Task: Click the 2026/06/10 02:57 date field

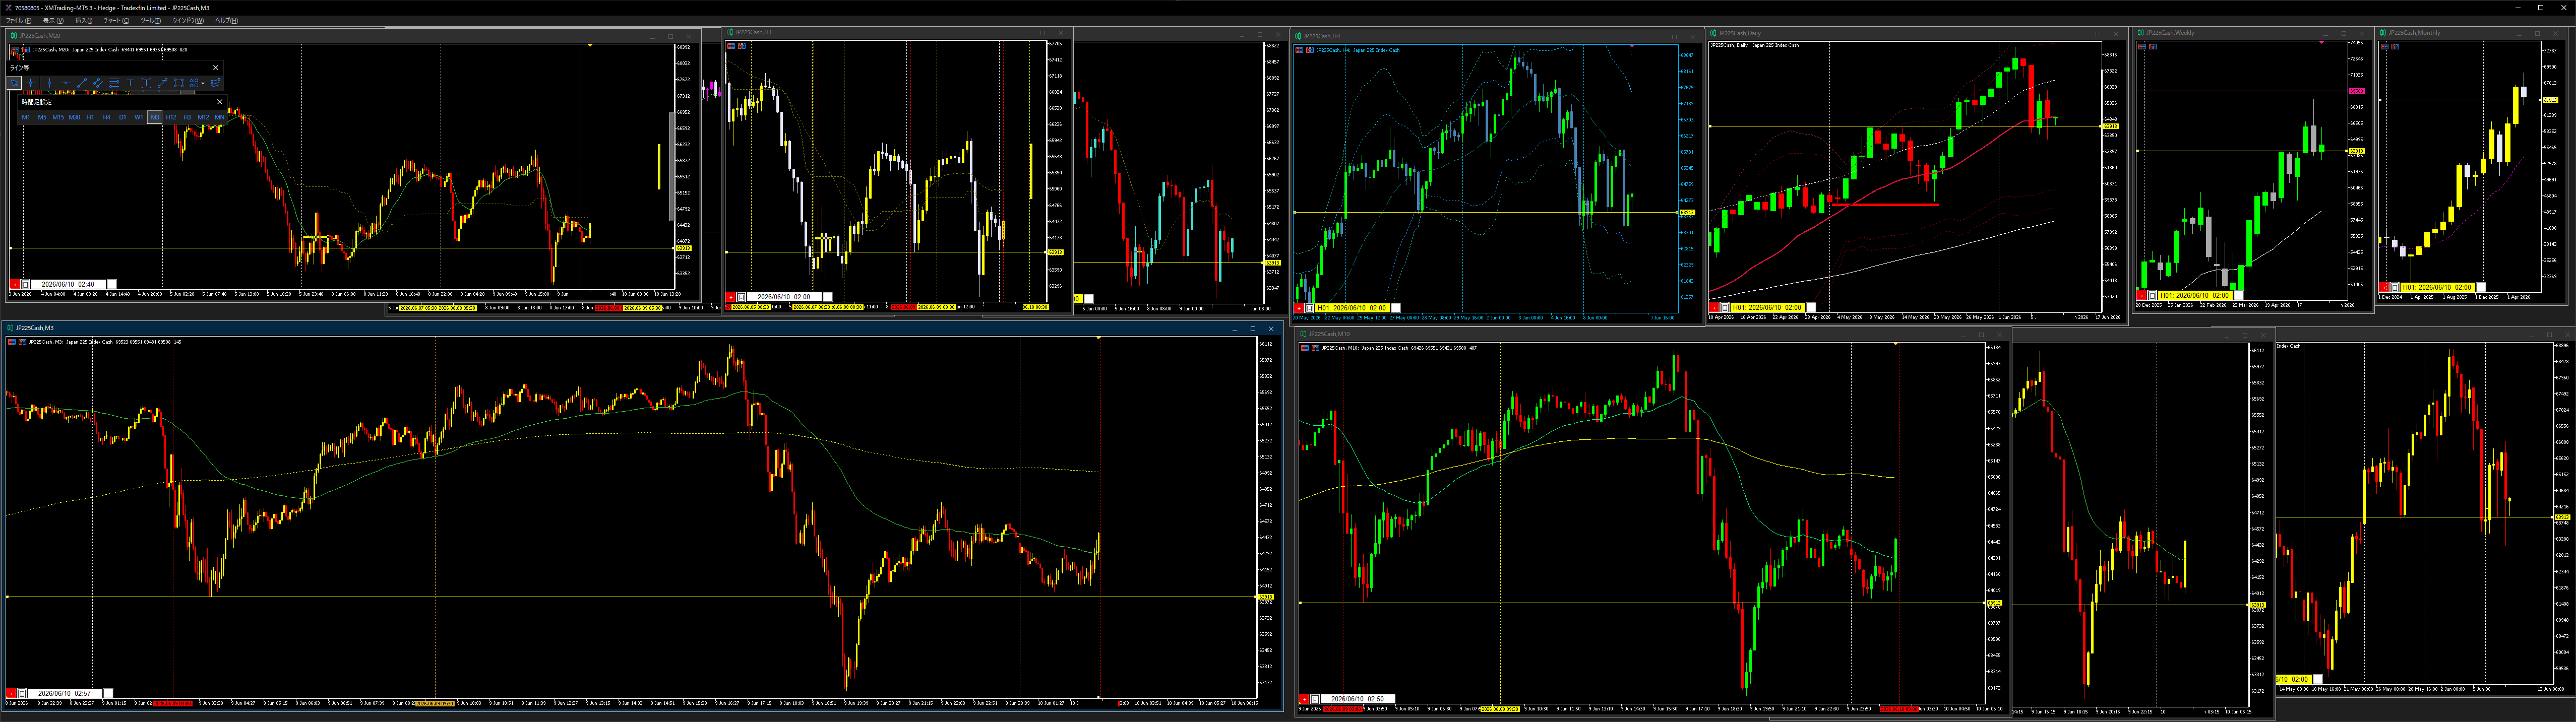Action: click(65, 693)
